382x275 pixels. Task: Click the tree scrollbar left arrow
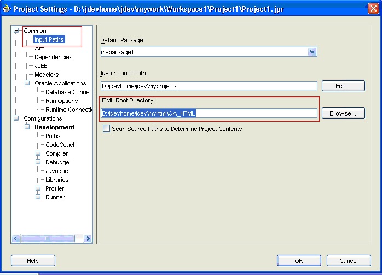tap(16, 238)
